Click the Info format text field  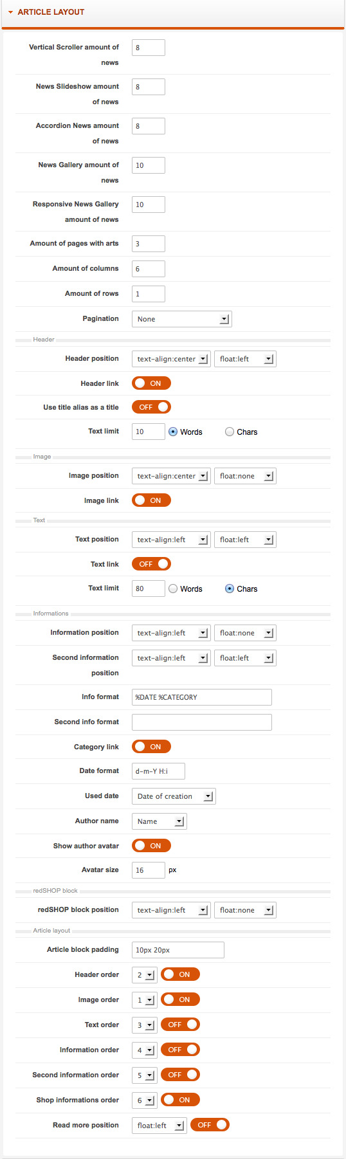coord(202,697)
